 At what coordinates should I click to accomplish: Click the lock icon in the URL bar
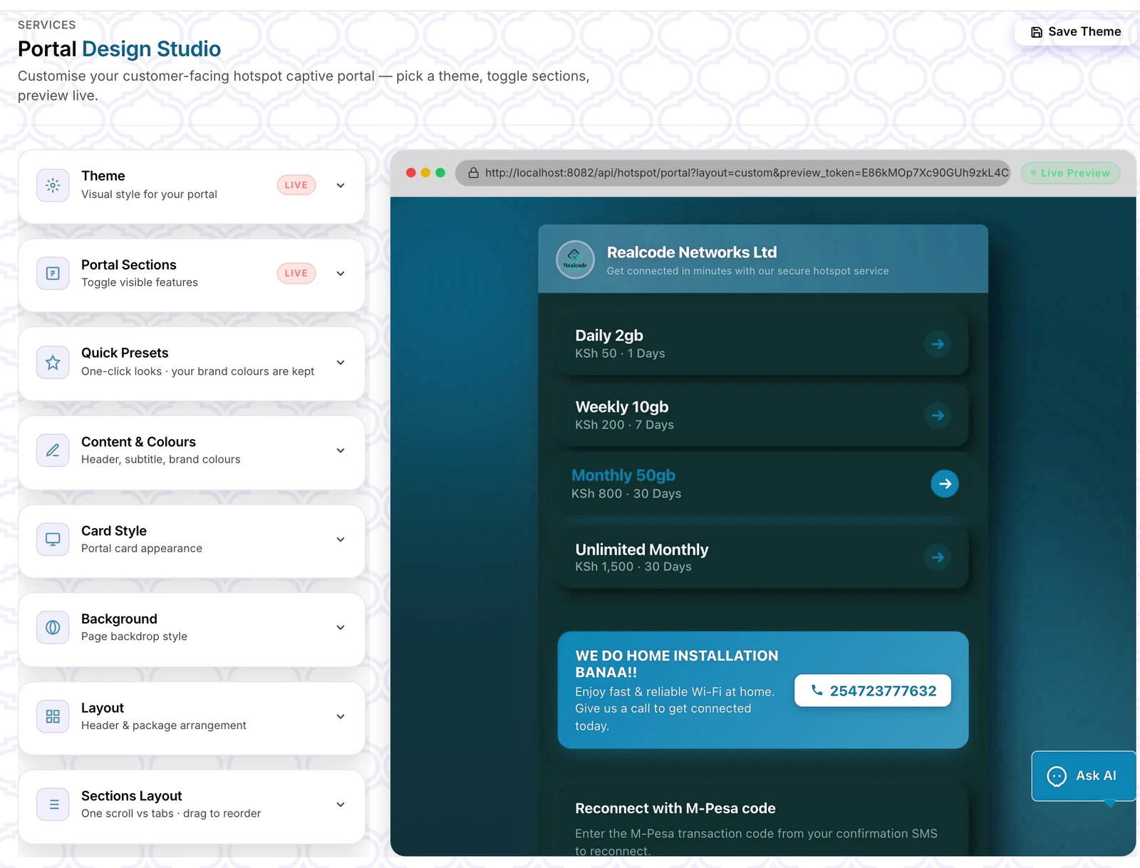[x=473, y=172]
